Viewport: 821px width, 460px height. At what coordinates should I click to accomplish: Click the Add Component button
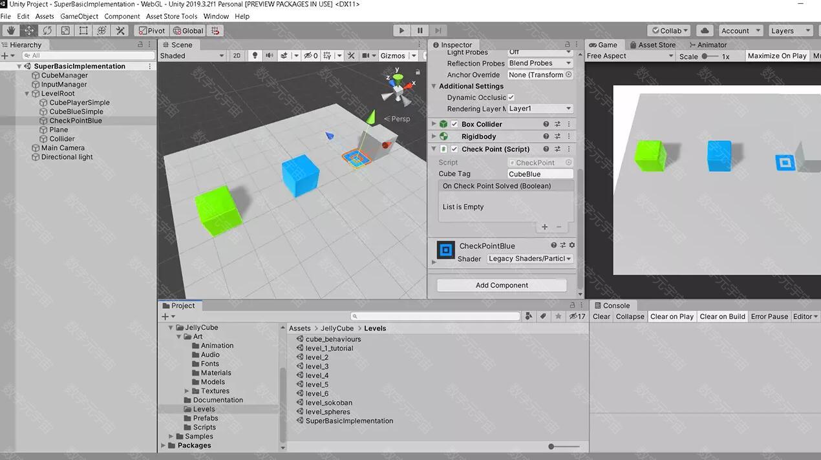(x=502, y=285)
